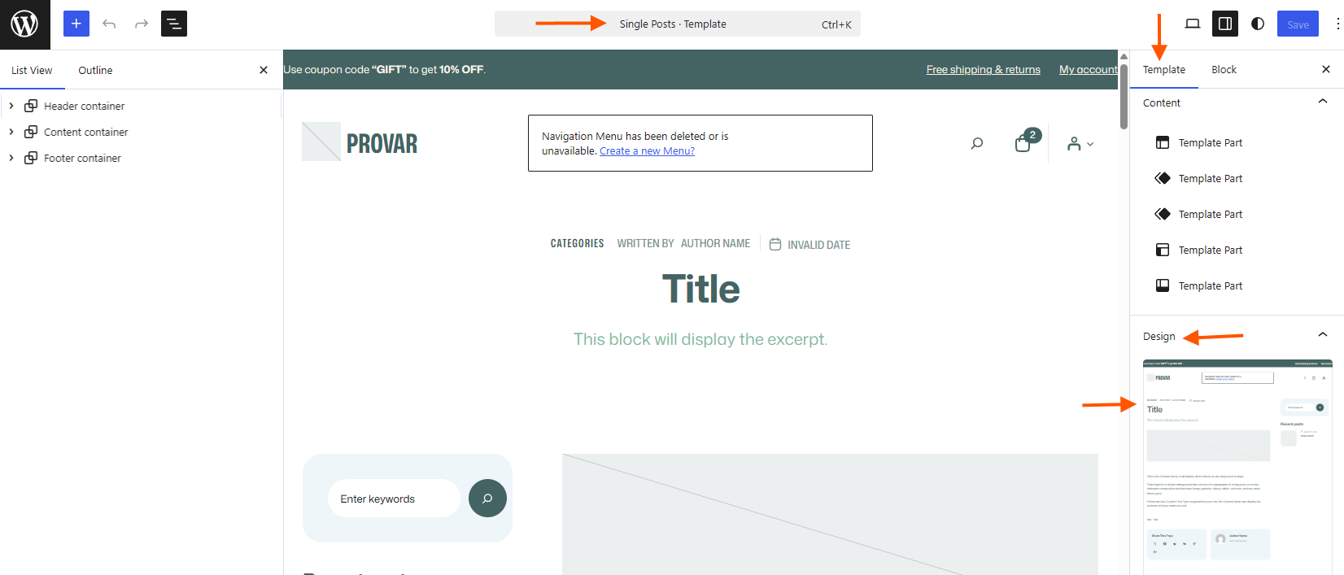Screen dimensions: 1344x575
Task: Select the template design preview thumbnail
Action: tap(1237, 467)
